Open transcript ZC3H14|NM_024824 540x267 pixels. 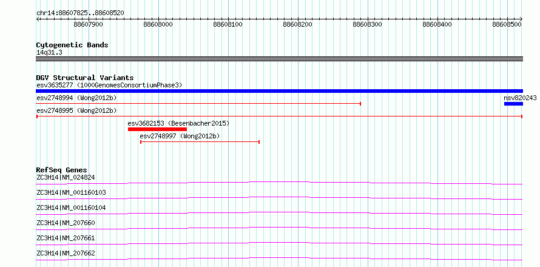pos(66,178)
